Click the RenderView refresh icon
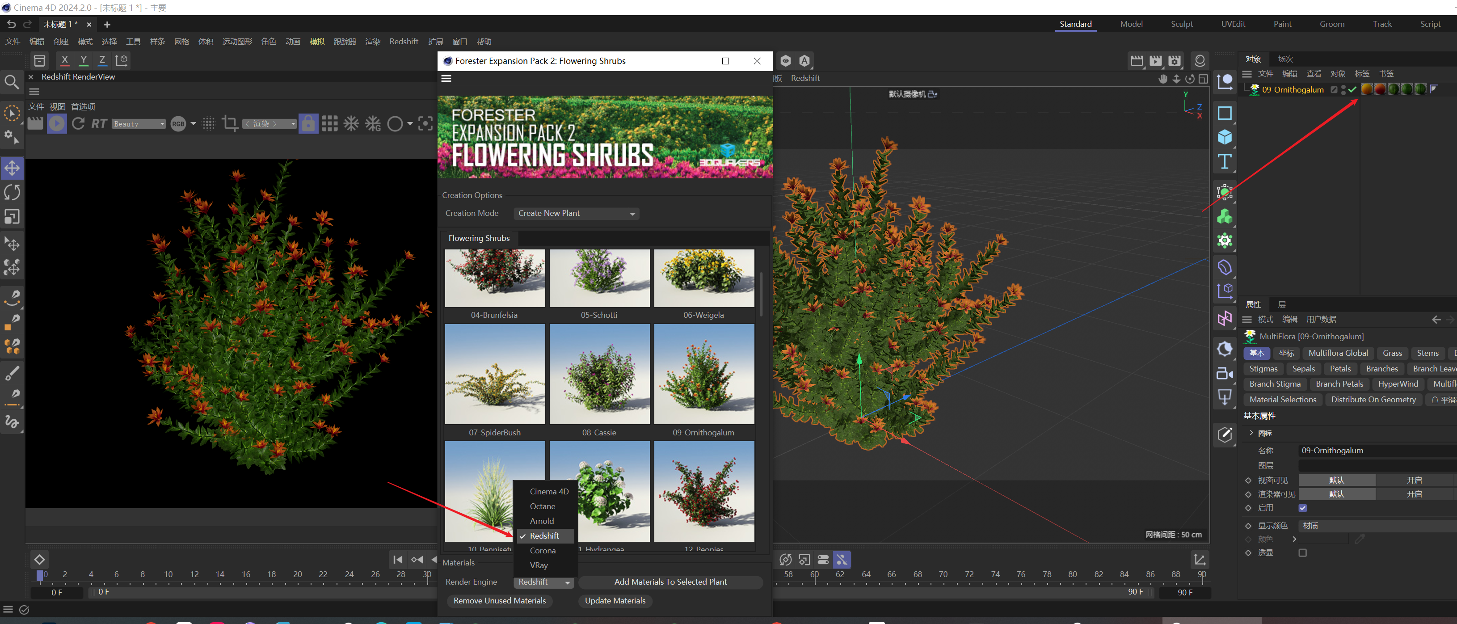 point(78,123)
